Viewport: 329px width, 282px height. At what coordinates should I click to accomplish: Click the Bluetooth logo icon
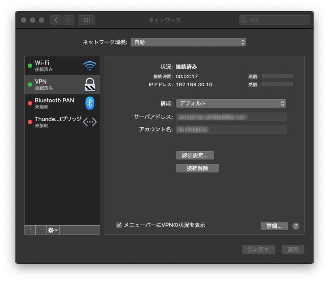(x=90, y=103)
